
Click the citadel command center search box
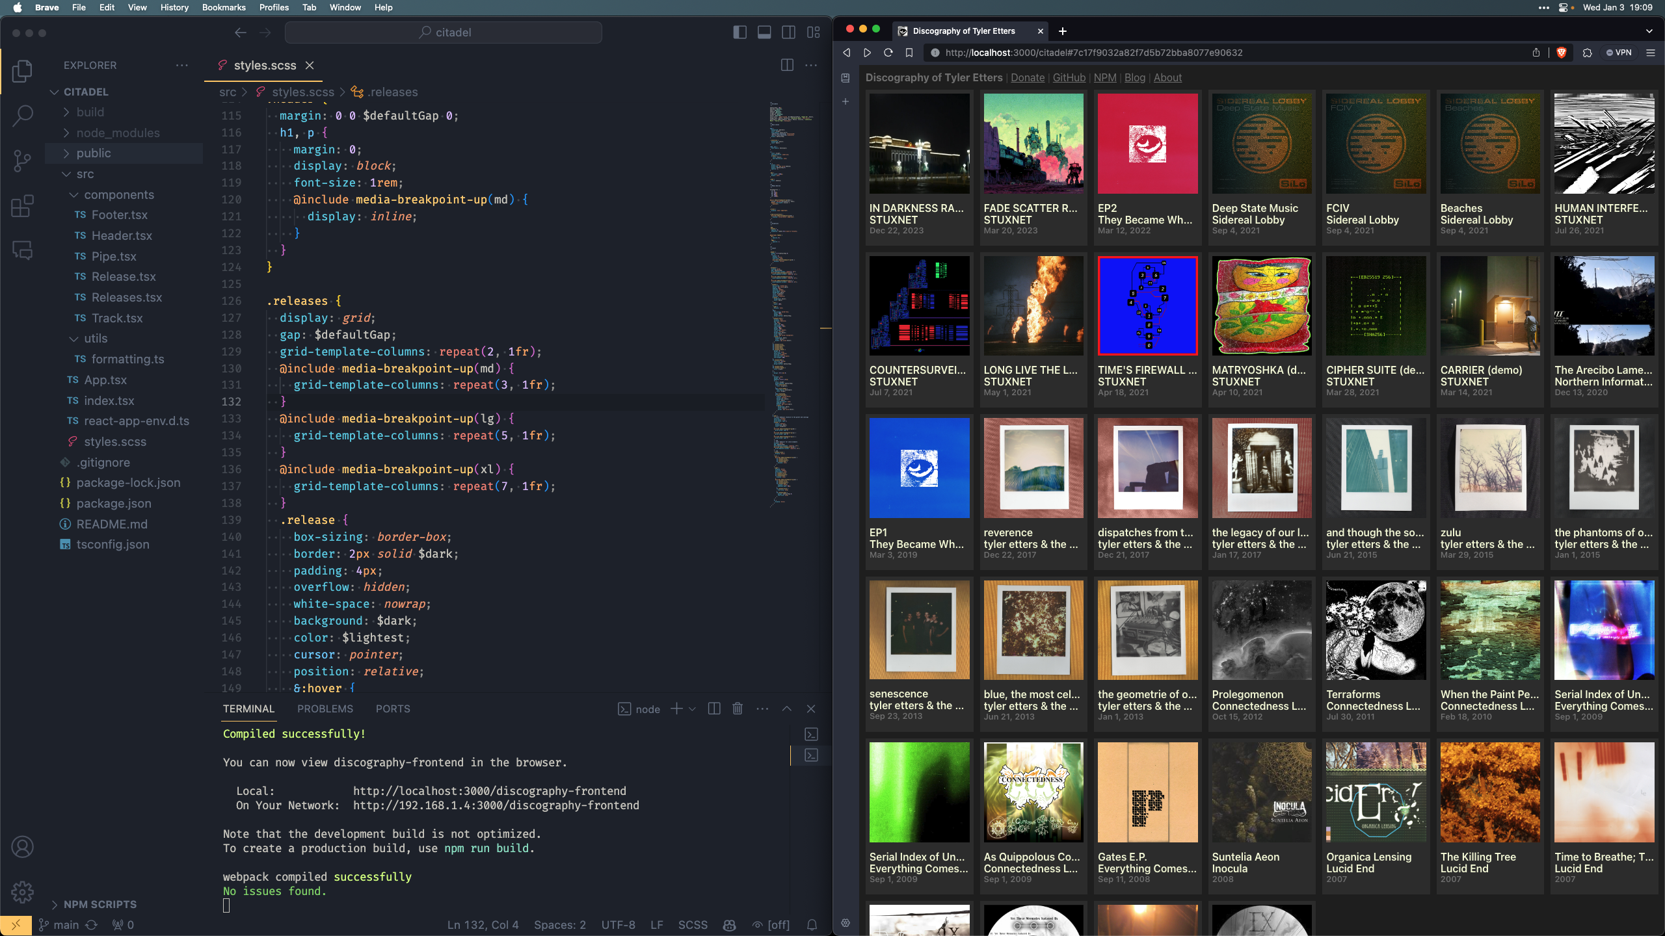click(444, 32)
